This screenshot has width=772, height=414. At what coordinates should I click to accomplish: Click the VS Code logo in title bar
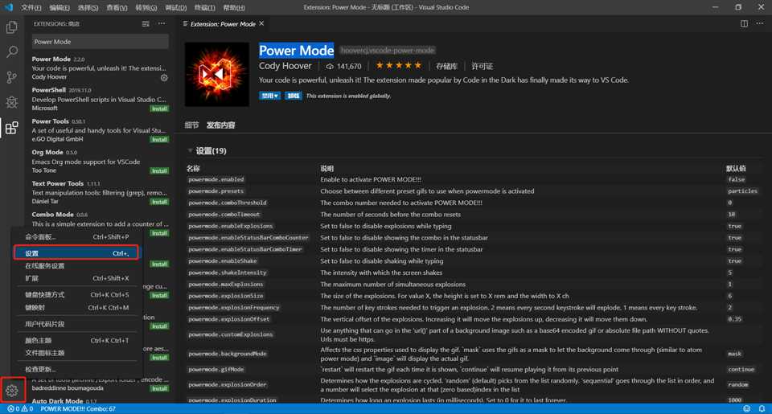click(x=8, y=7)
